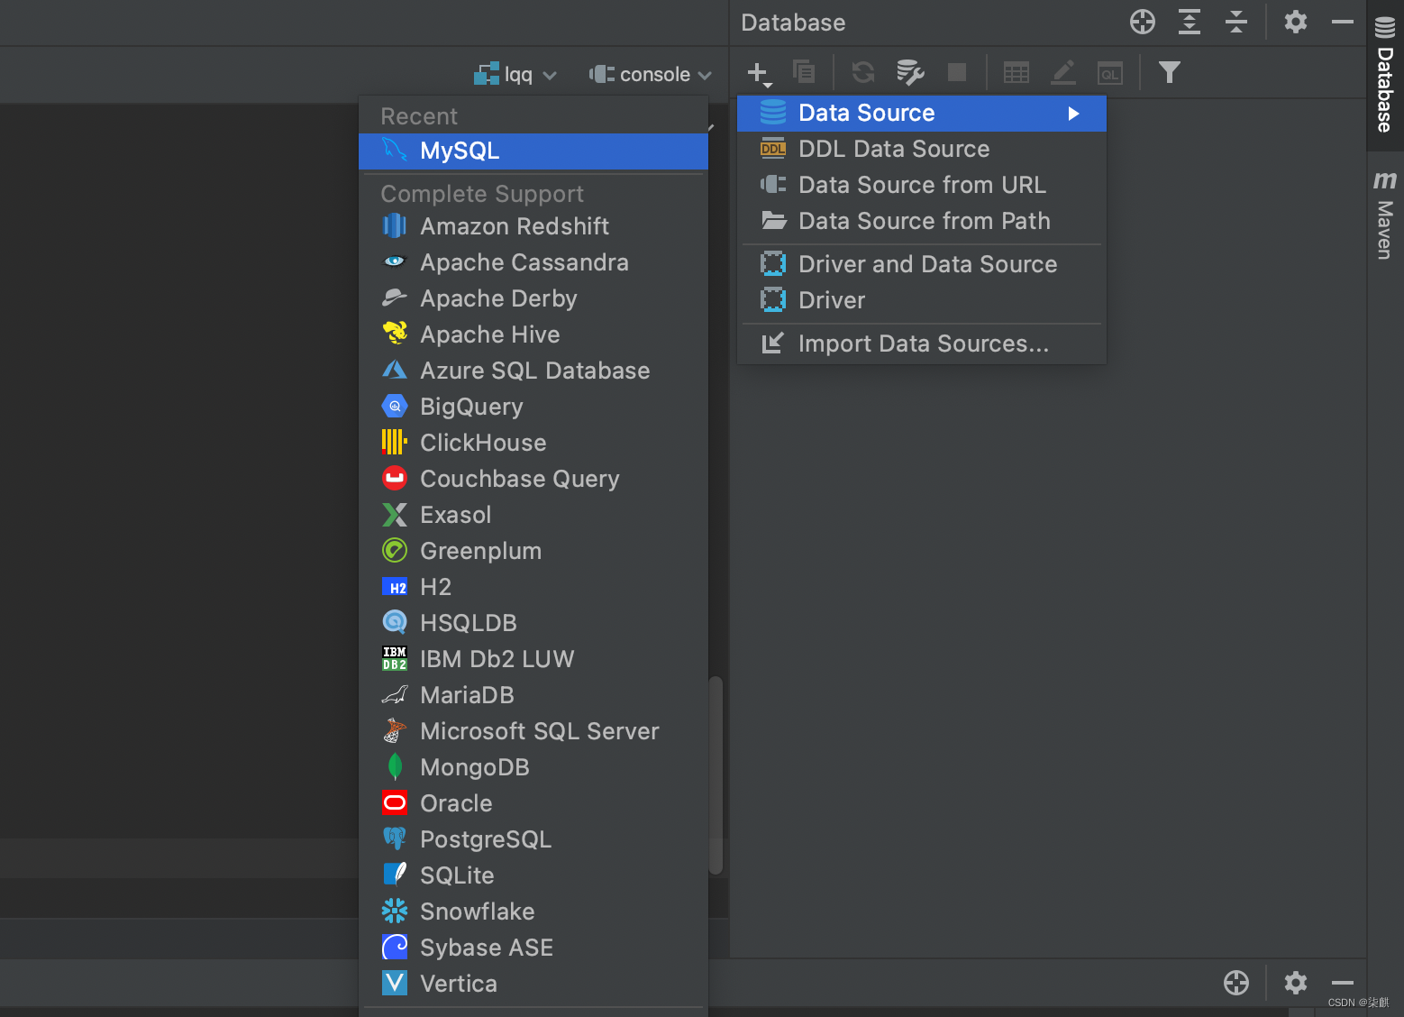Screen dimensions: 1404x1017
Task: Select Snowflake data source
Action: click(x=533, y=912)
